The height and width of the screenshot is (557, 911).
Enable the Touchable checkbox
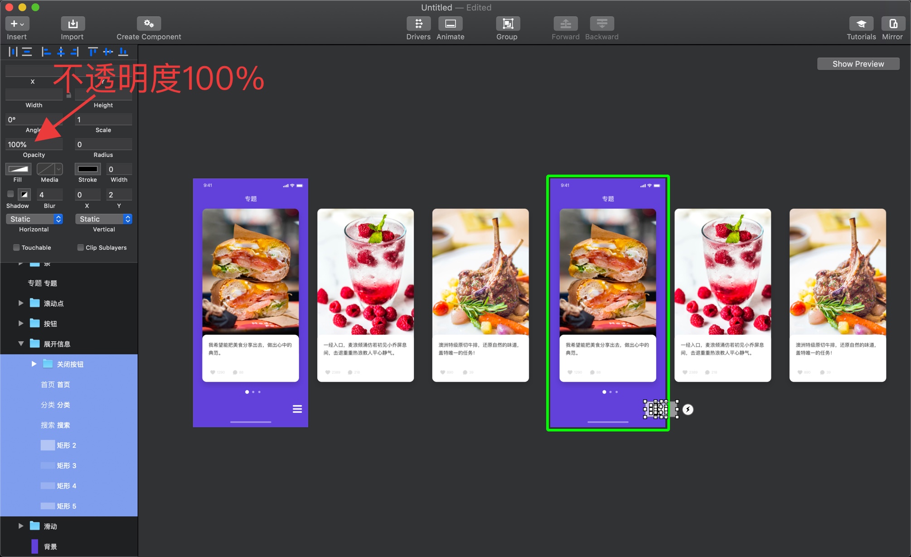coord(16,248)
